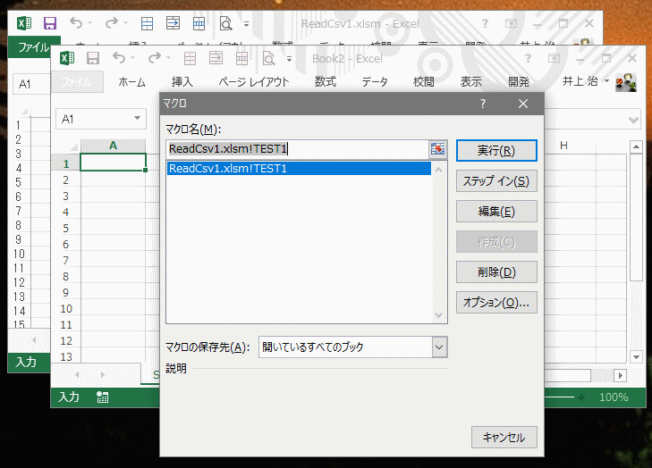Click macro list scroll down arrow
This screenshot has width=652, height=468.
pyautogui.click(x=438, y=315)
